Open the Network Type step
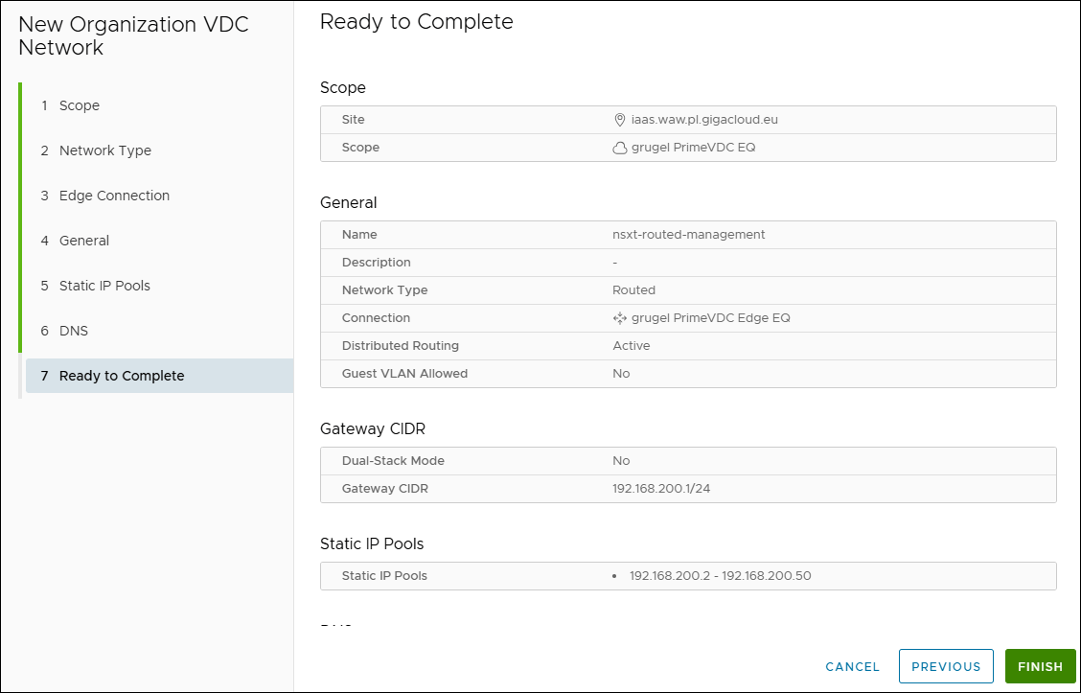Viewport: 1081px width, 693px height. (x=104, y=150)
